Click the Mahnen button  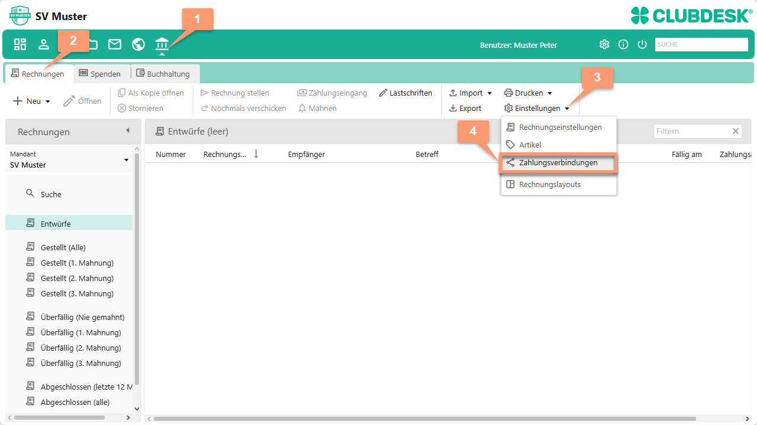click(x=318, y=108)
